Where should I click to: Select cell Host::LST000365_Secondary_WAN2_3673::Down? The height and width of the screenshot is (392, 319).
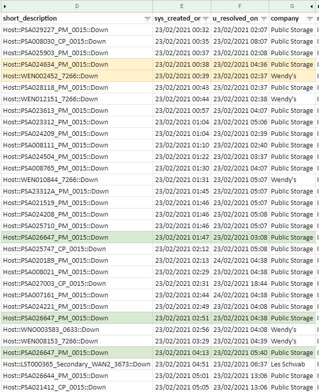point(77,364)
